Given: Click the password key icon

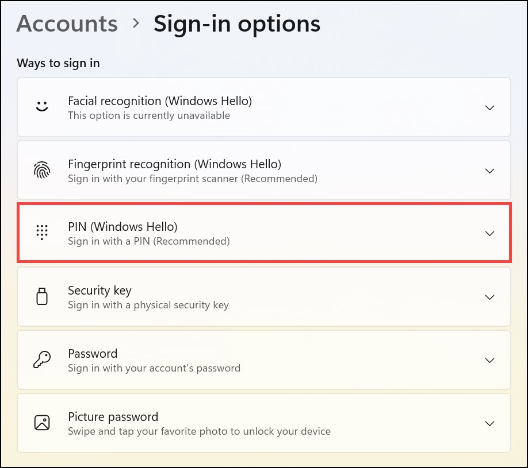Looking at the screenshot, I should (42, 359).
